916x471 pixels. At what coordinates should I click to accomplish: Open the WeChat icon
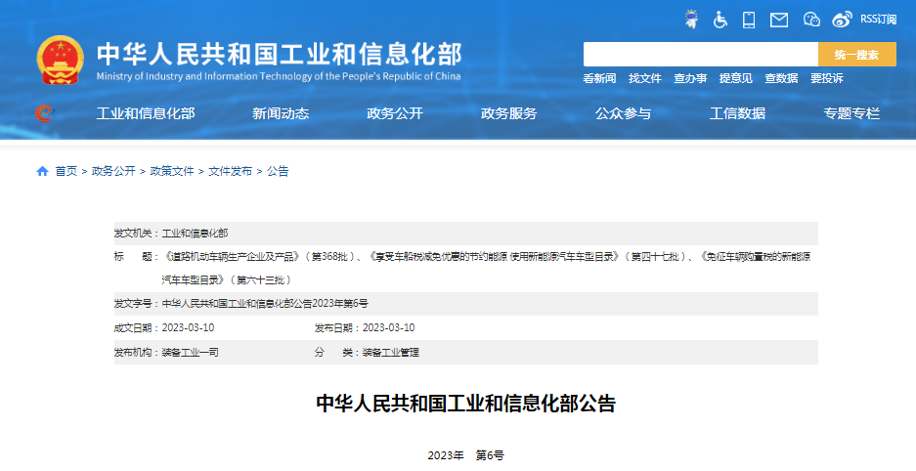(x=811, y=20)
